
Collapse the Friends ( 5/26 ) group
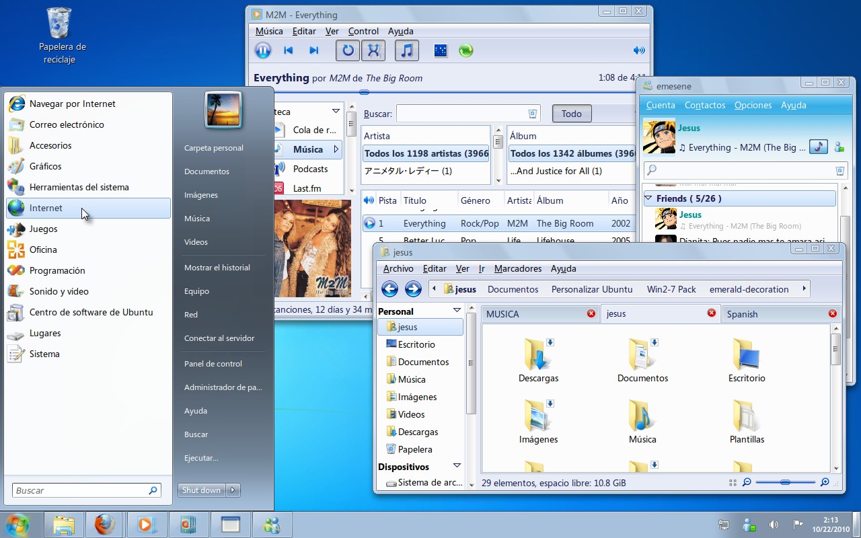tap(648, 198)
